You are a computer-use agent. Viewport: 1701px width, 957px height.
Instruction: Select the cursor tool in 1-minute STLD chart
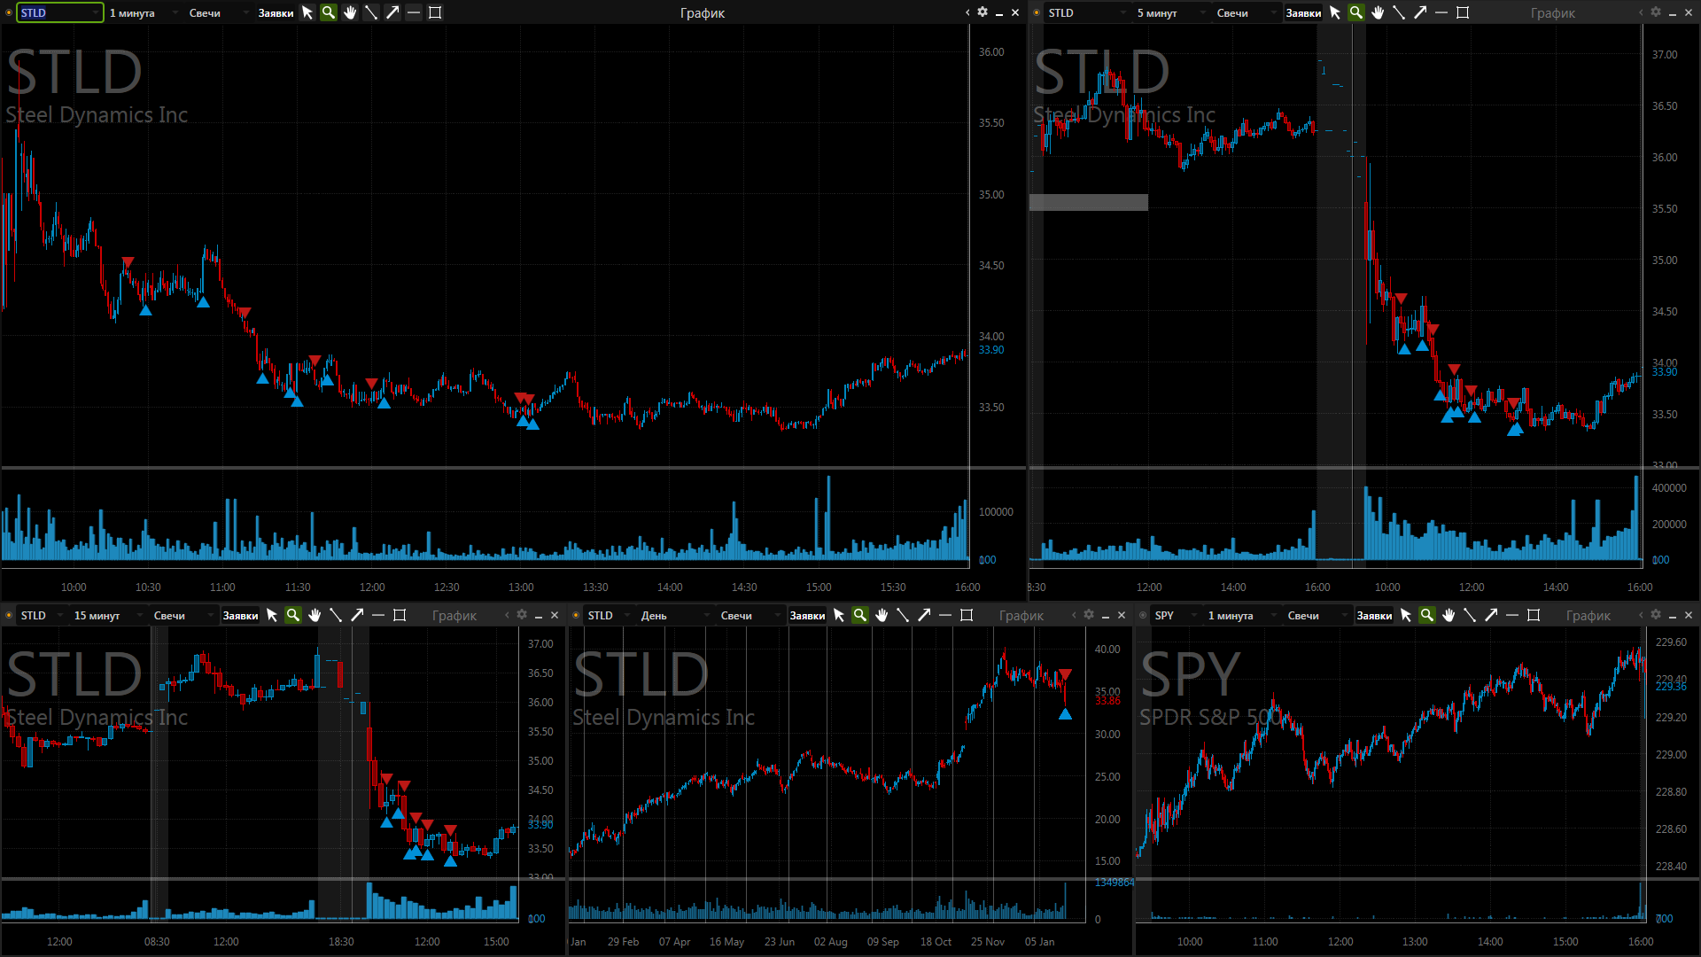307,12
